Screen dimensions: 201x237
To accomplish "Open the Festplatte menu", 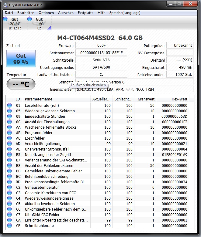I will pyautogui.click(x=85, y=13).
